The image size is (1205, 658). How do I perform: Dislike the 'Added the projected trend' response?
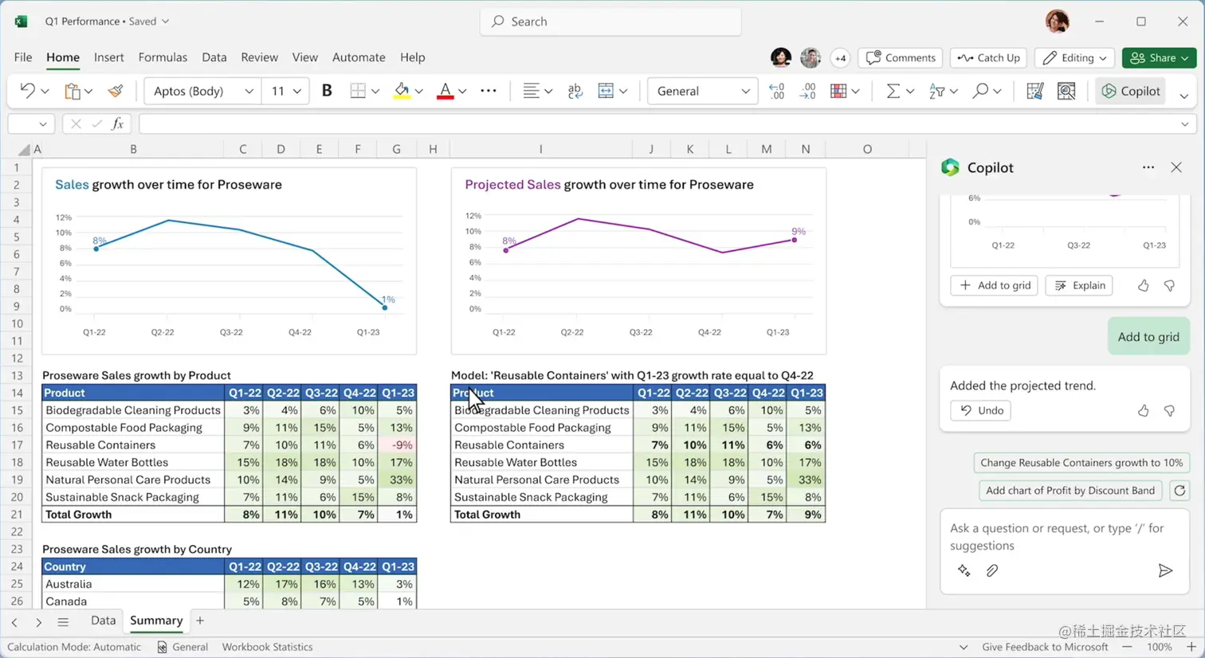(x=1169, y=410)
